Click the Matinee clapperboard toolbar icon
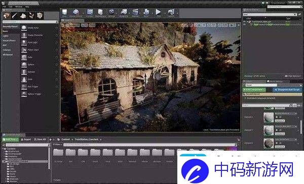The width and height of the screenshot is (304, 184). [x=135, y=12]
